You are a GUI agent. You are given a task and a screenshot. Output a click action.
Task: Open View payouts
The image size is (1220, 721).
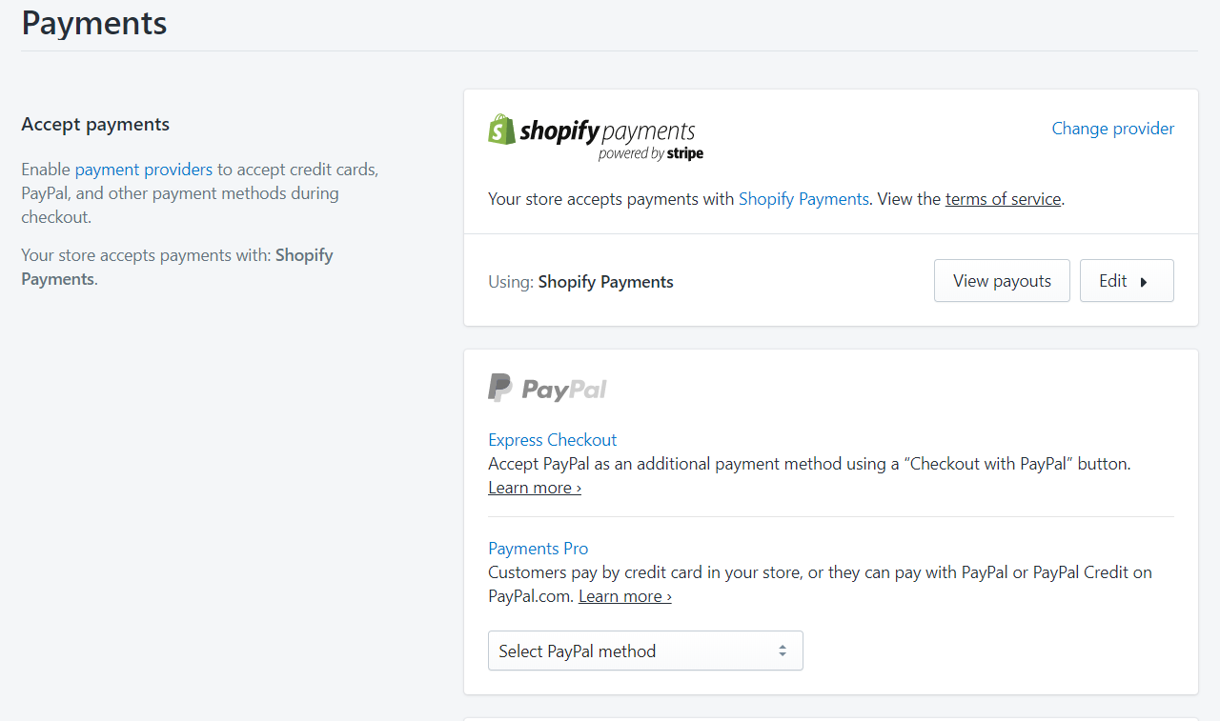(x=1002, y=281)
